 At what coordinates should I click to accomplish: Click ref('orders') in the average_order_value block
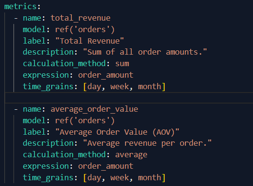85,121
